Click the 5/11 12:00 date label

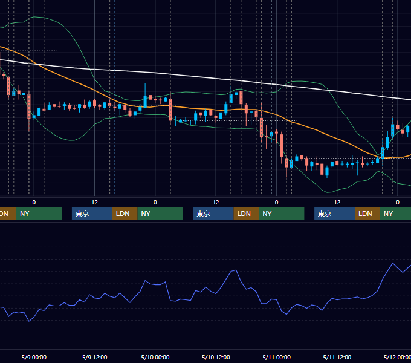tap(337, 357)
